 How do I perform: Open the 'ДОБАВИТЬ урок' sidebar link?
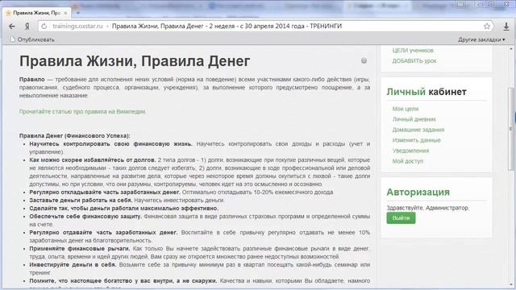414,61
